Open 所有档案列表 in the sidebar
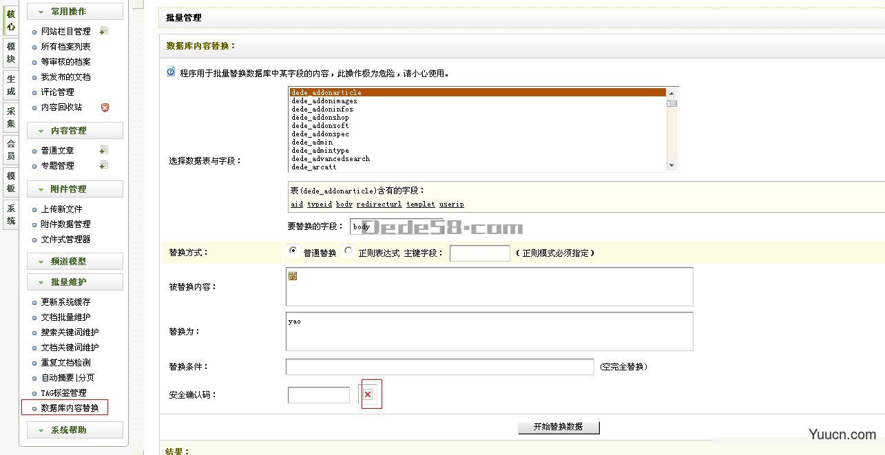The height and width of the screenshot is (455, 885). [x=66, y=46]
